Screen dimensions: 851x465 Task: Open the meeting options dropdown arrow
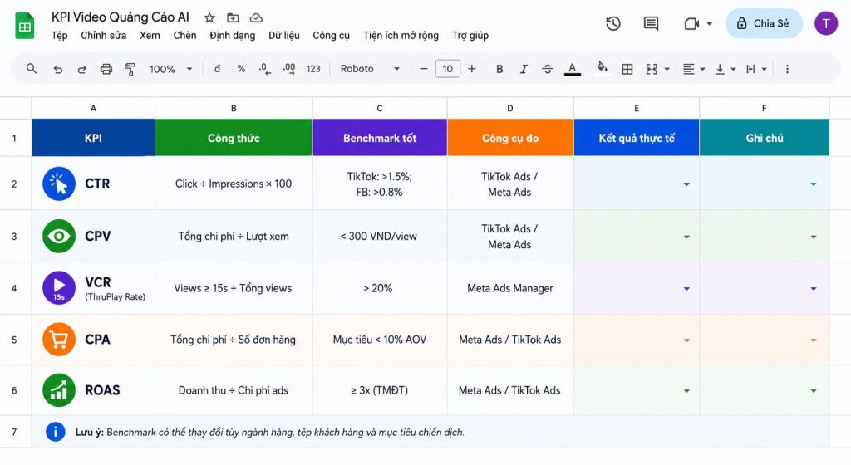point(710,24)
